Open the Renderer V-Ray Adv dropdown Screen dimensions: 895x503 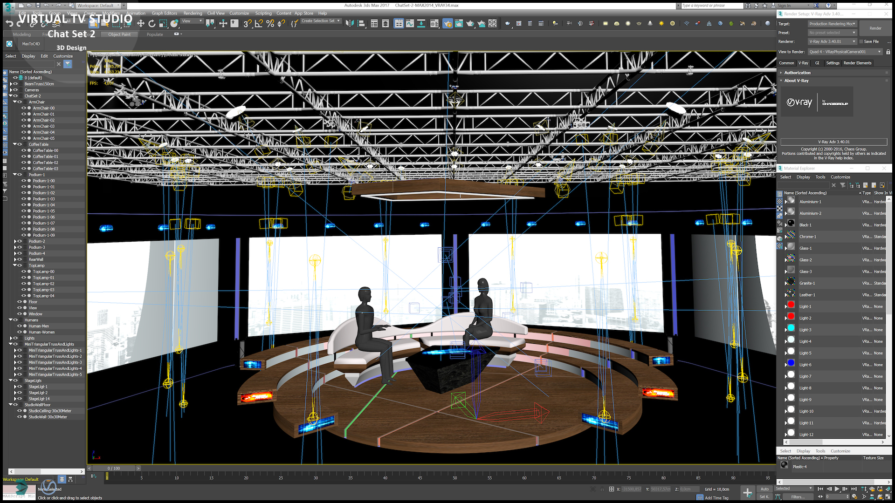832,41
